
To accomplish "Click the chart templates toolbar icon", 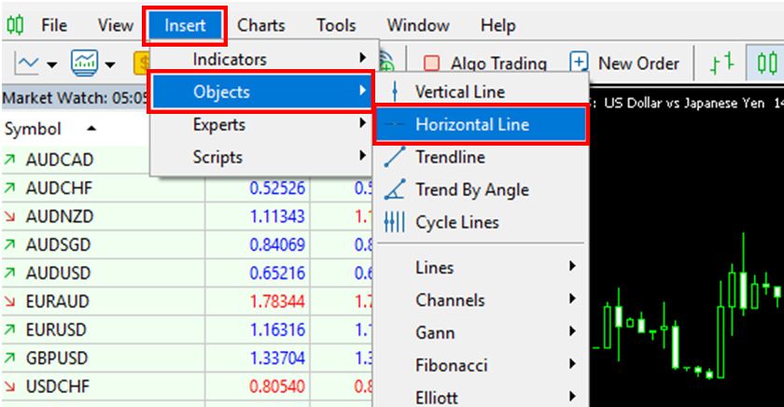I will (x=85, y=63).
